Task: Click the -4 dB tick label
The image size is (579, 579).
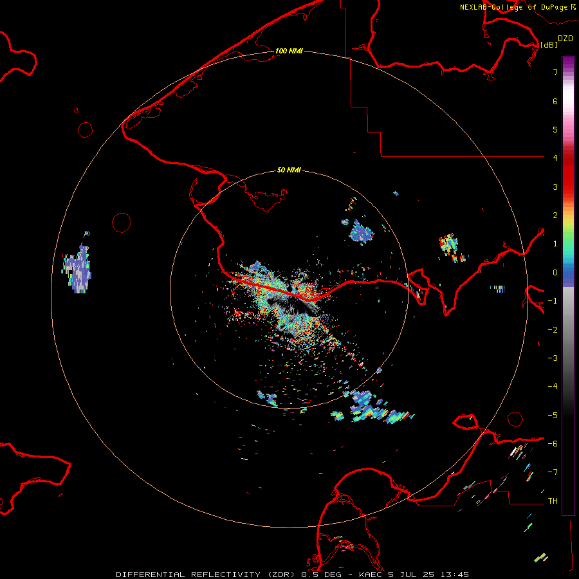Action: click(553, 386)
